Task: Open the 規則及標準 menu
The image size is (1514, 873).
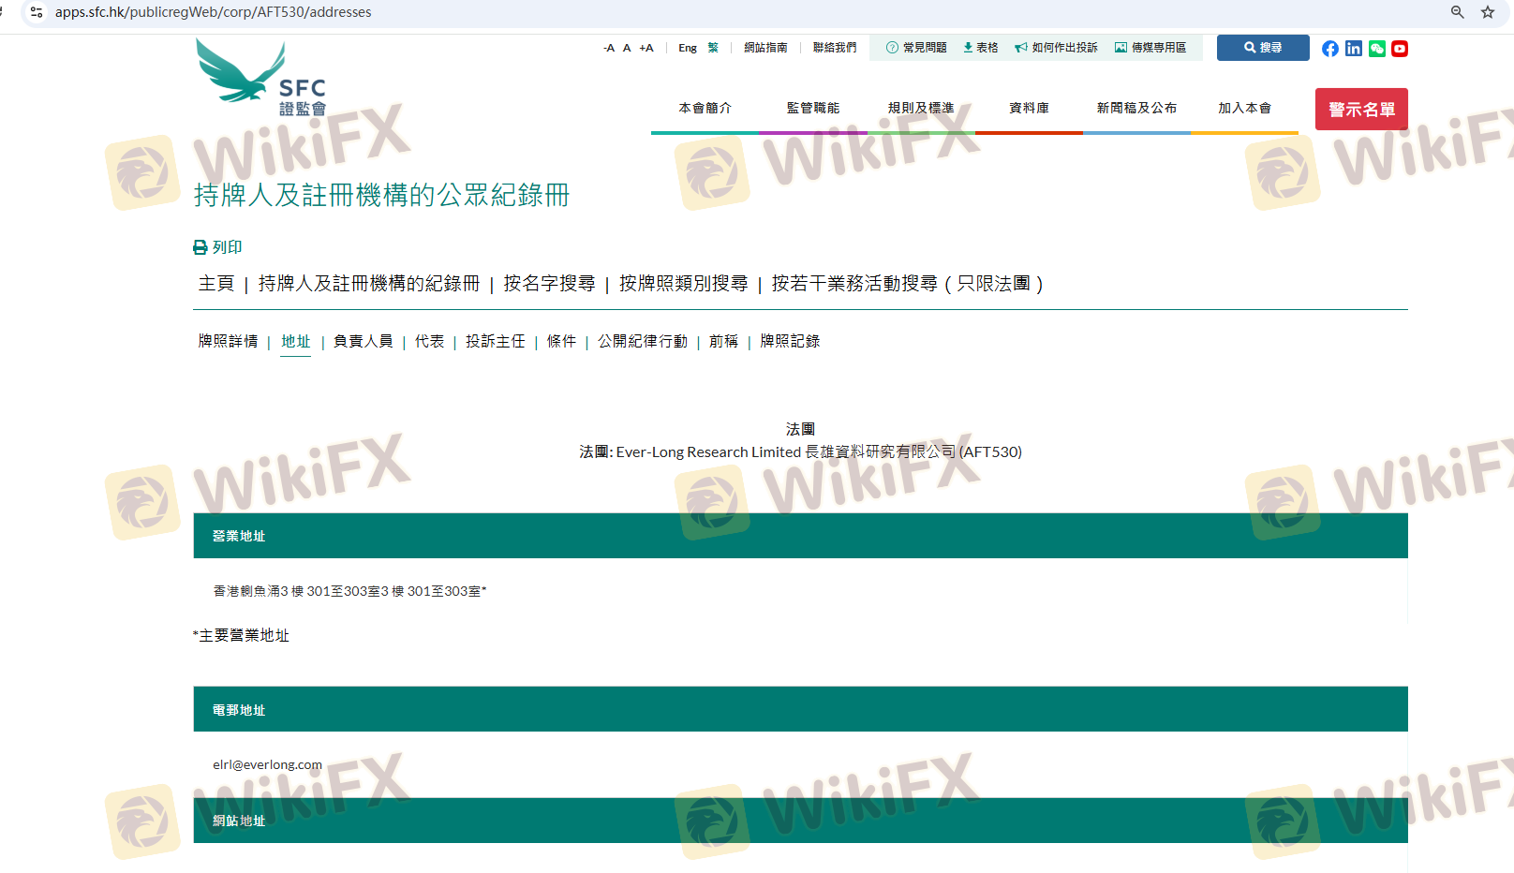Action: tap(921, 109)
